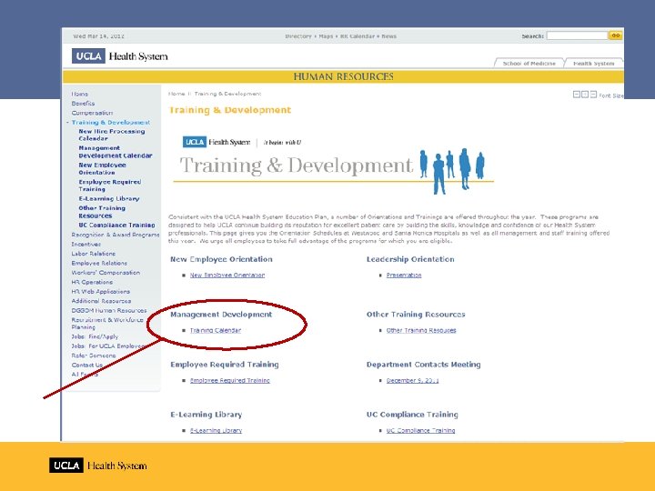
Task: Open Jobs: Find/Apply sidebar link
Action: pos(95,336)
